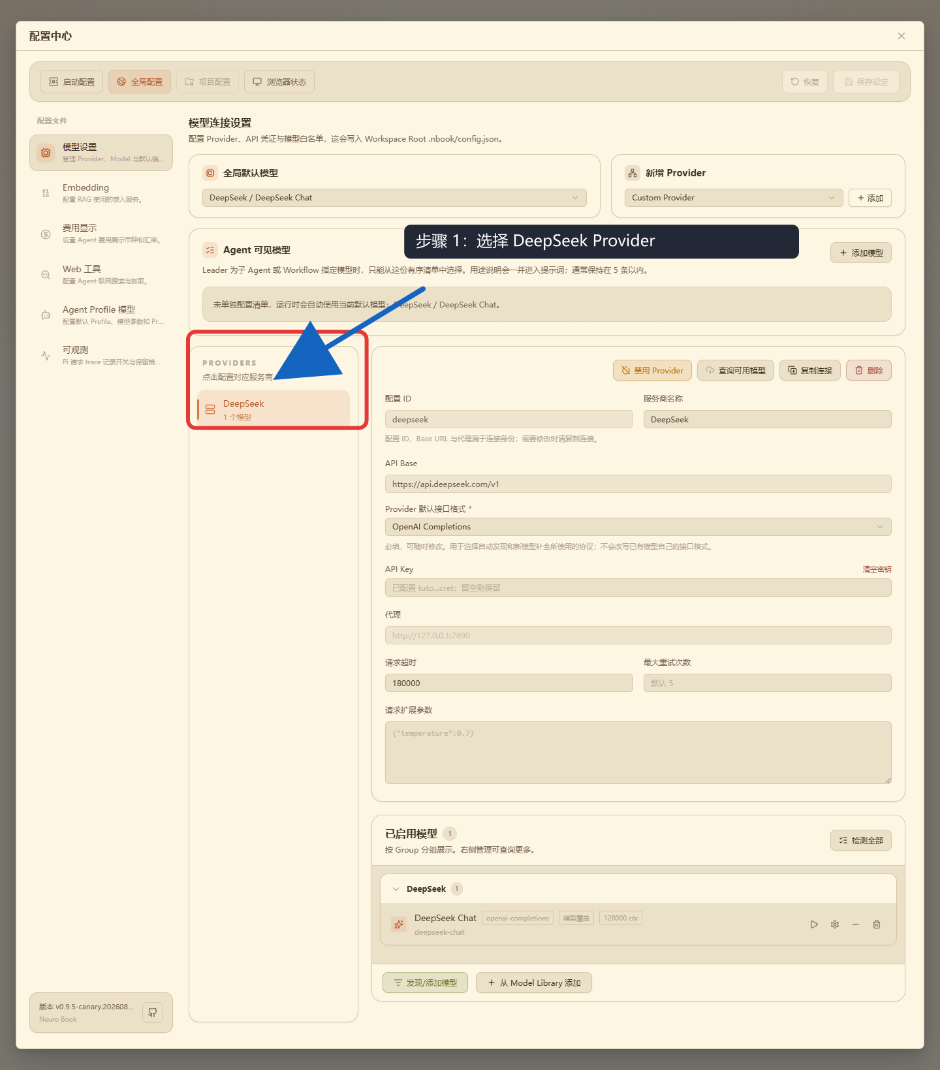Click the 恢复 button
Screen dimensions: 940x1070
pos(805,82)
